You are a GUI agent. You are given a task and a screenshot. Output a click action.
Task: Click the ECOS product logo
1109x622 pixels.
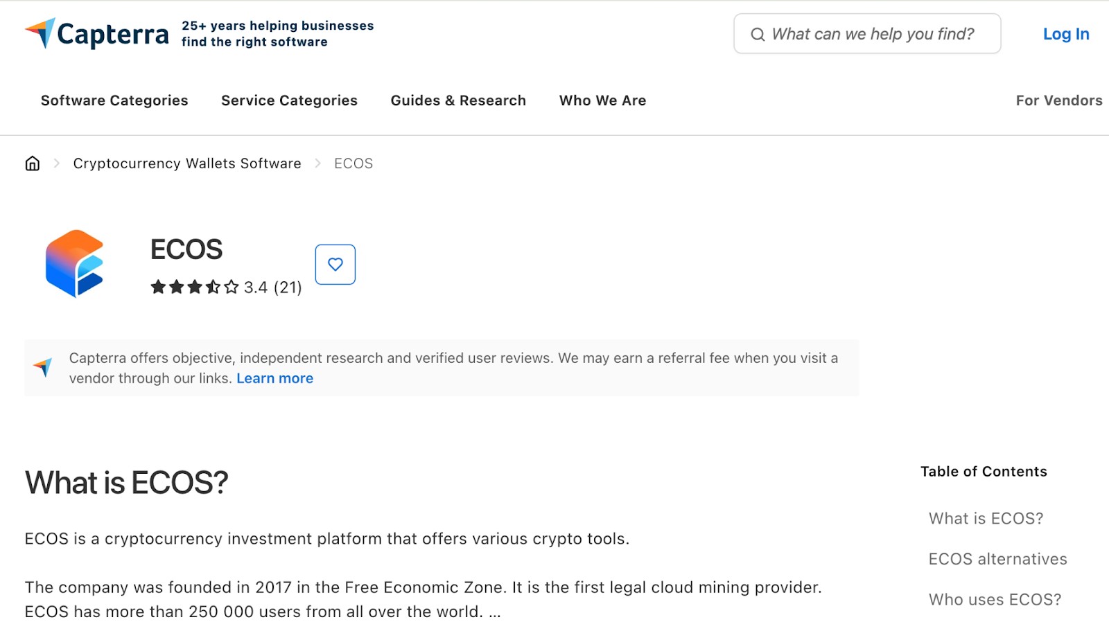tap(75, 264)
